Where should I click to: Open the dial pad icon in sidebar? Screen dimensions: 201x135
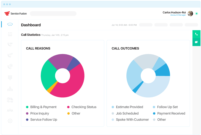tap(10, 77)
